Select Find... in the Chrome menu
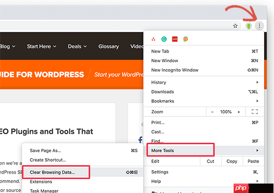This screenshot has height=193, width=274. pos(204,141)
